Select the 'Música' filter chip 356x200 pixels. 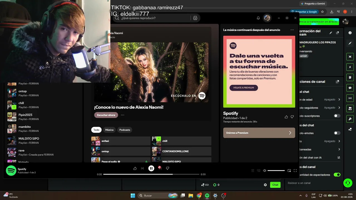[109, 130]
